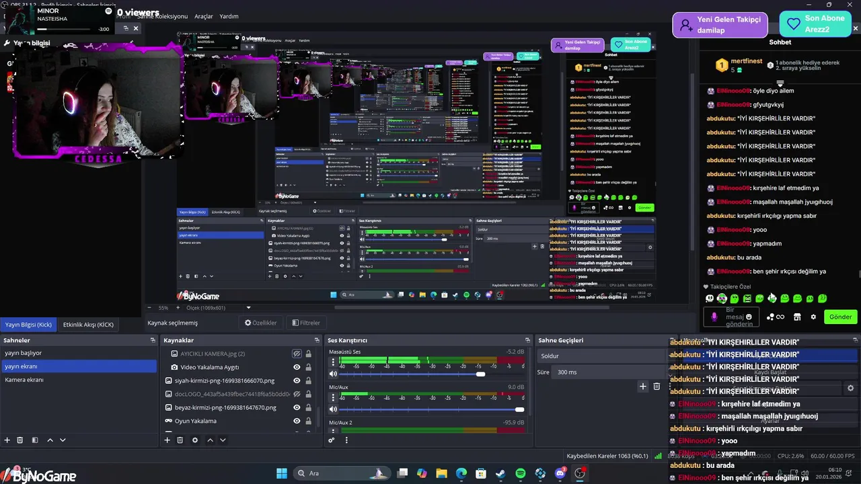Delete the selected scene with trash icon
The image size is (861, 484).
20,440
